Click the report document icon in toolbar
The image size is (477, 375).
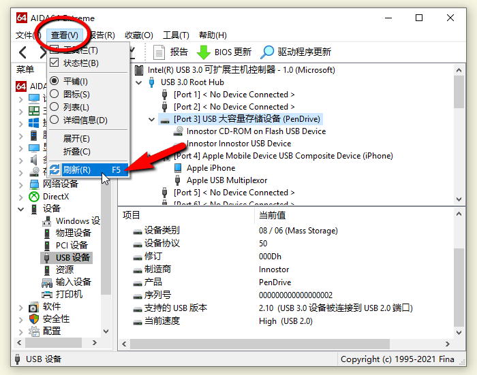pos(159,52)
